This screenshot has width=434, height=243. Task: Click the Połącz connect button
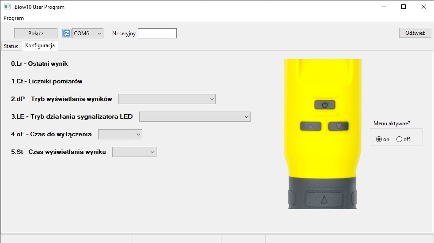coord(36,34)
